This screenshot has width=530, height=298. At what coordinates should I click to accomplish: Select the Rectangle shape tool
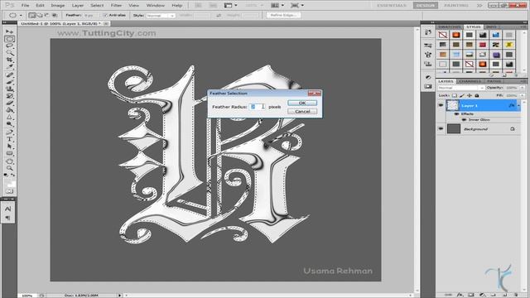9,153
